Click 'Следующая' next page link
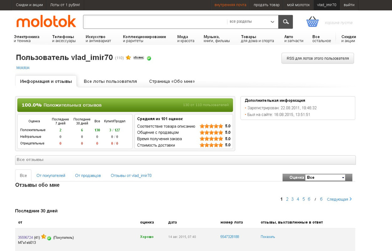 (339, 199)
